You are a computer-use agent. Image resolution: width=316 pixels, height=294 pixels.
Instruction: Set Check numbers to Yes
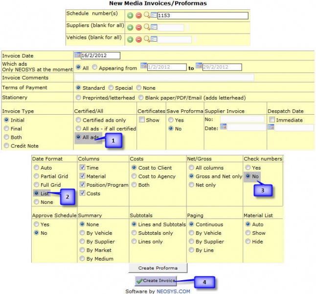click(x=248, y=168)
